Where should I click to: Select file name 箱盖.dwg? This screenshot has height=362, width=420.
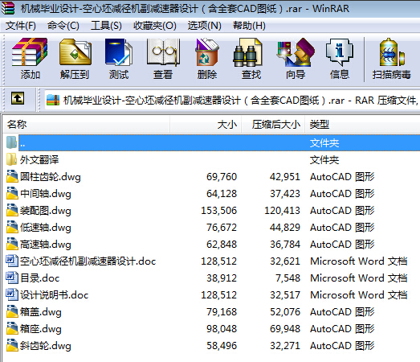point(41,312)
